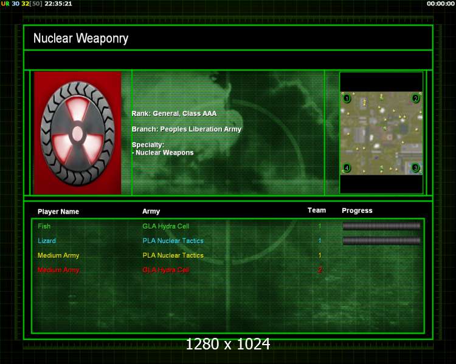The width and height of the screenshot is (456, 364).
Task: Select the yellow 'Medium Army' player name
Action: pos(58,255)
